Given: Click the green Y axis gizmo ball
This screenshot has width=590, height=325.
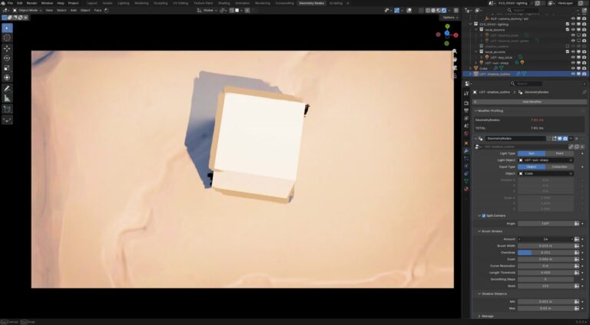Looking at the screenshot, I should (x=447, y=26).
